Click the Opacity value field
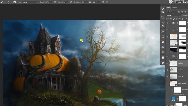 tap(48, 2)
